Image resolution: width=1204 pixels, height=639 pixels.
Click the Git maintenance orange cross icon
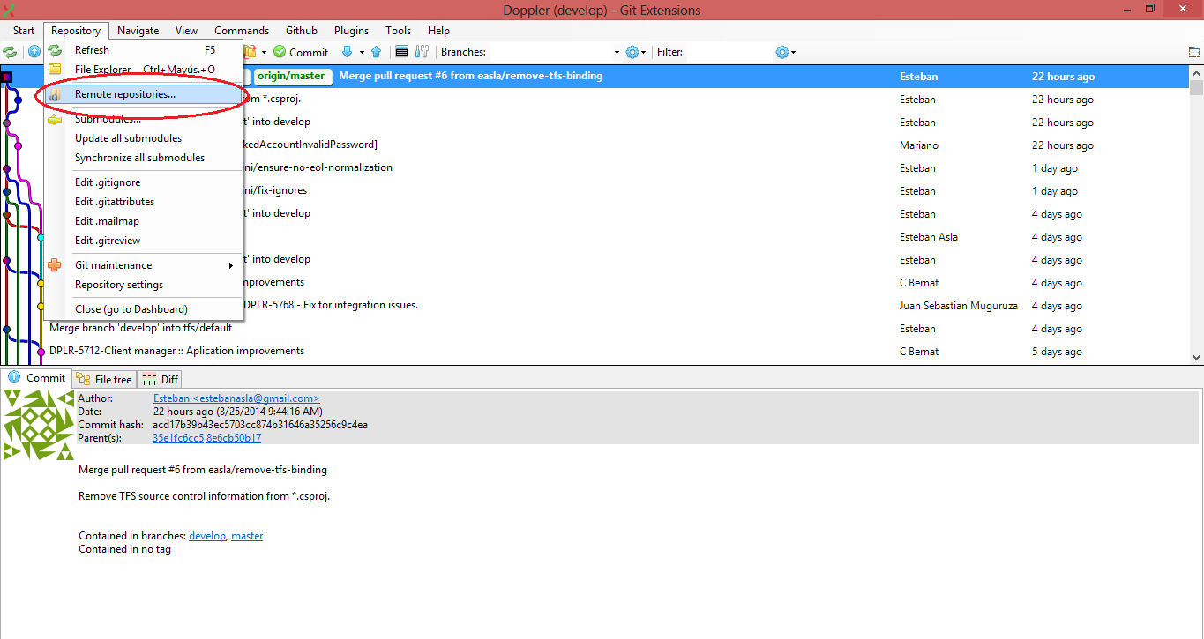click(55, 265)
